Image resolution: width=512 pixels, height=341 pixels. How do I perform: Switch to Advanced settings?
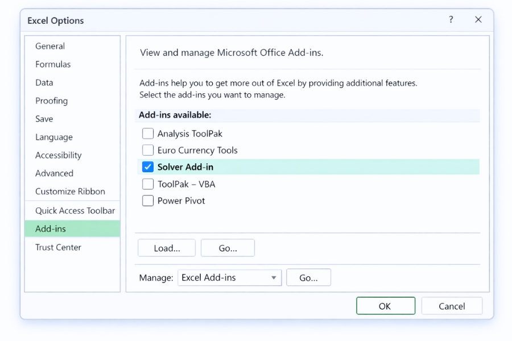(x=54, y=173)
